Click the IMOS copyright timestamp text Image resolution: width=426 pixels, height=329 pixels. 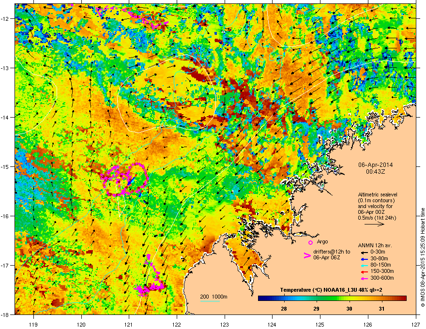(423, 257)
